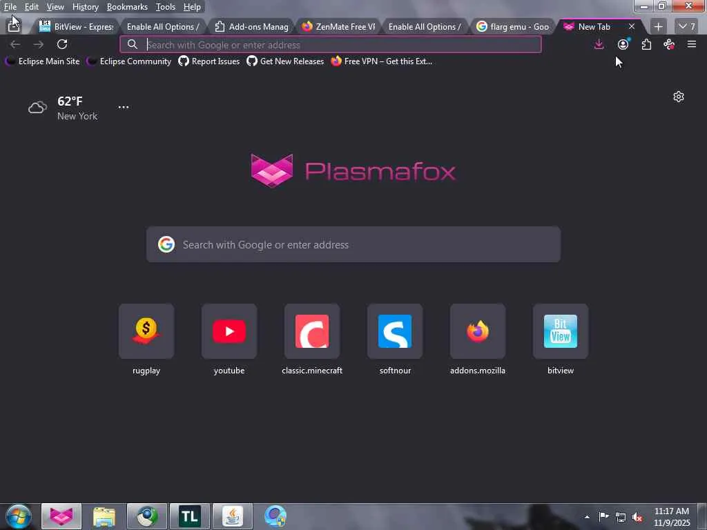707x530 pixels.
Task: Click the Google icon in search box
Action: point(166,244)
